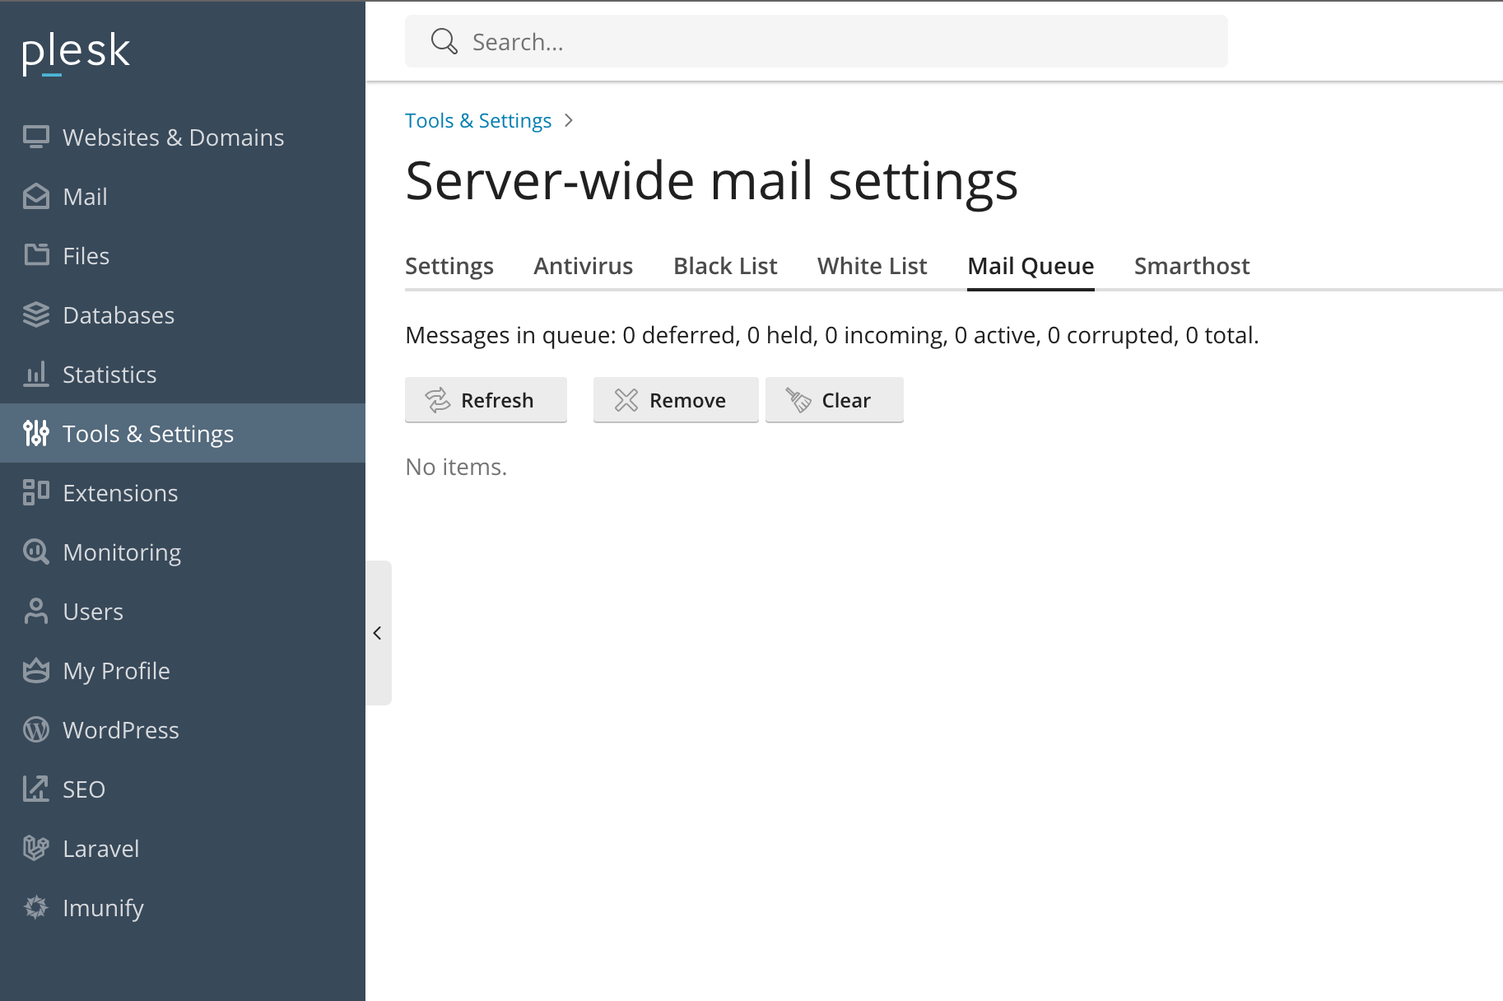Screen dimensions: 1503x1001
Task: Select the Monitoring magnifier icon
Action: pos(35,552)
